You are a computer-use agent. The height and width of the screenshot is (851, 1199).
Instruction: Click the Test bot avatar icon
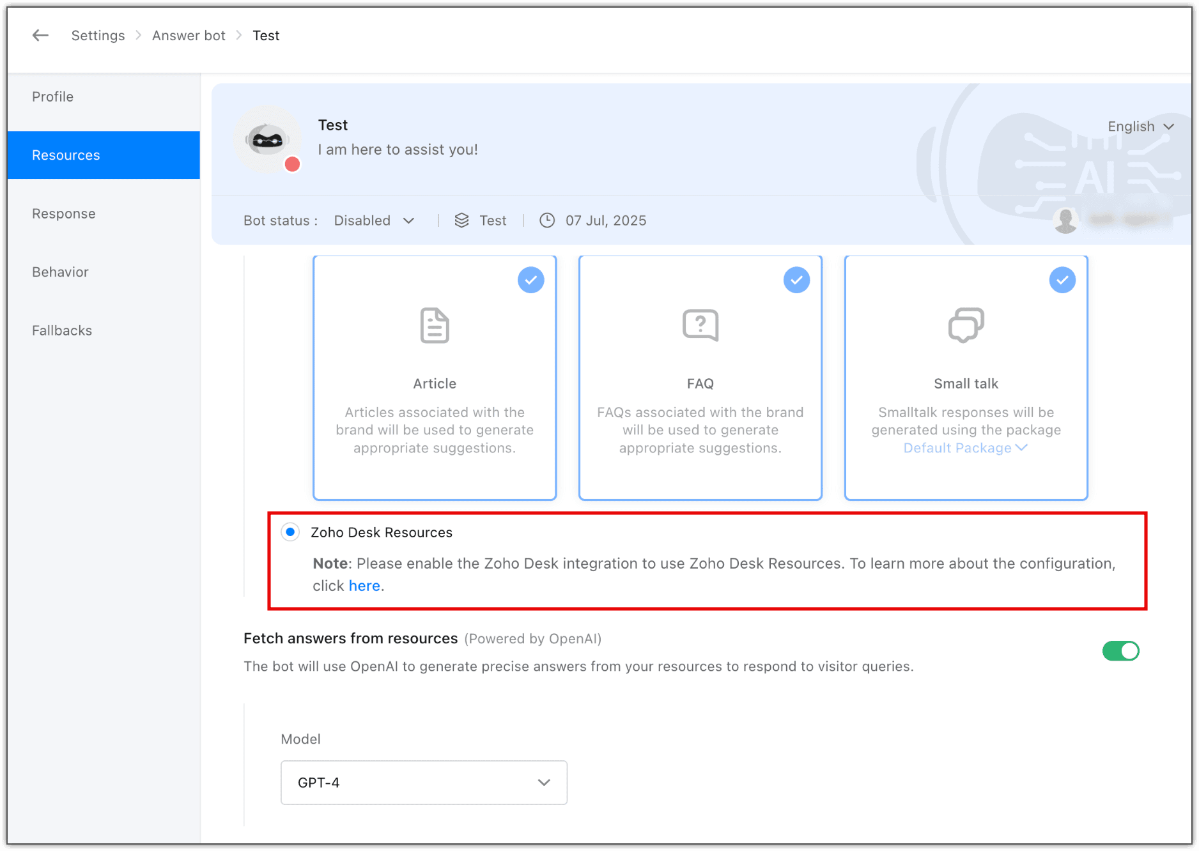pyautogui.click(x=267, y=139)
